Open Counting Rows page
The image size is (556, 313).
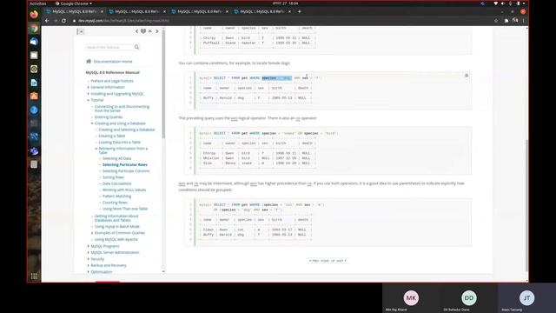tap(115, 203)
